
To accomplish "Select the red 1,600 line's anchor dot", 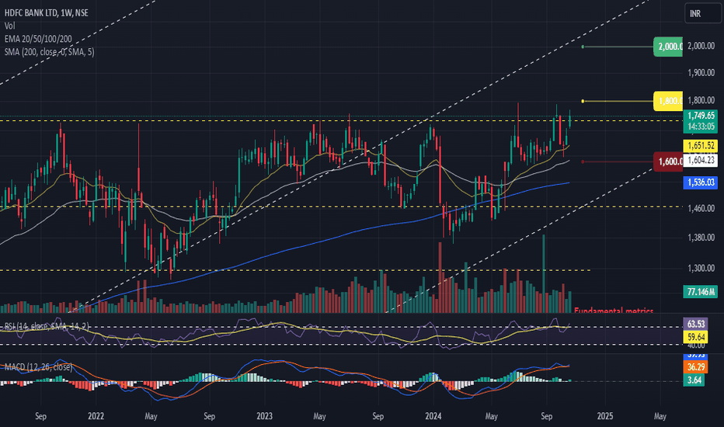I will tap(583, 161).
